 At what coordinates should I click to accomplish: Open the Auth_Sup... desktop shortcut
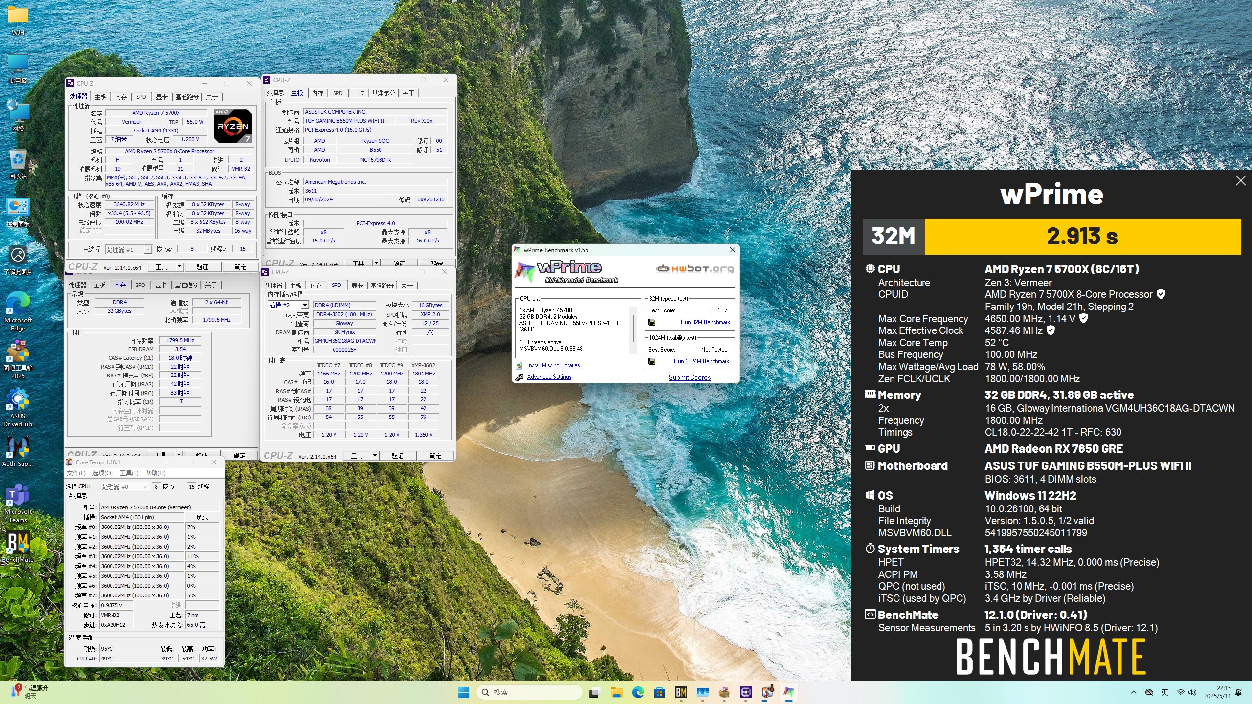click(18, 451)
